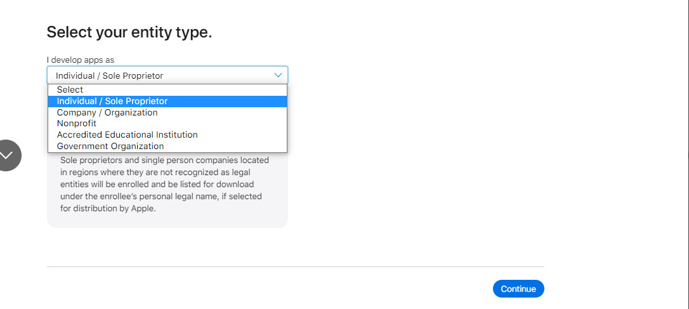Click the blue Continue button
This screenshot has height=309, width=689.
pos(518,289)
